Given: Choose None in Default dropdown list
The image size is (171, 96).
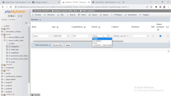Looking at the screenshot, I should tap(102, 39).
